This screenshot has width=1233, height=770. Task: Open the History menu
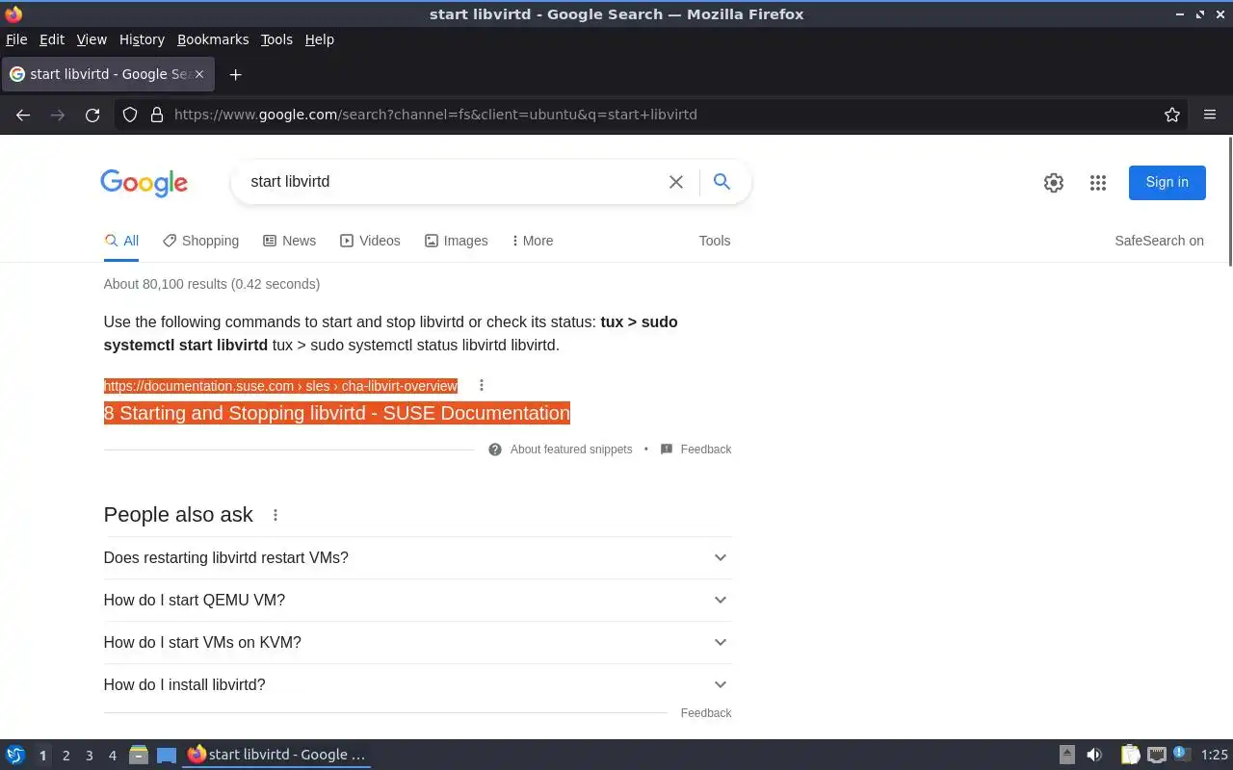click(142, 39)
